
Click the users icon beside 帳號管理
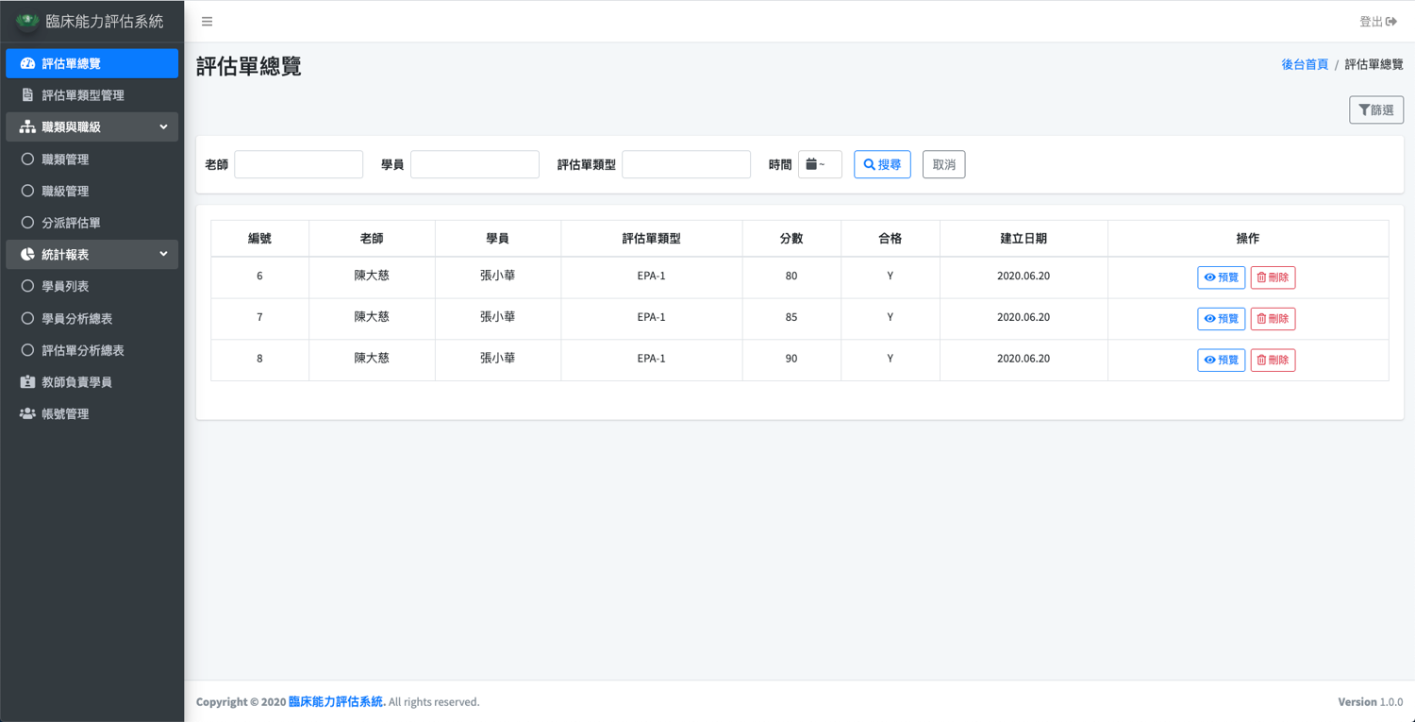[x=27, y=413]
